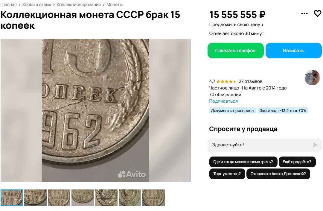Screen dimensions: 323x211
Task: Open the seller's cat avatar picture
Action: (312, 78)
